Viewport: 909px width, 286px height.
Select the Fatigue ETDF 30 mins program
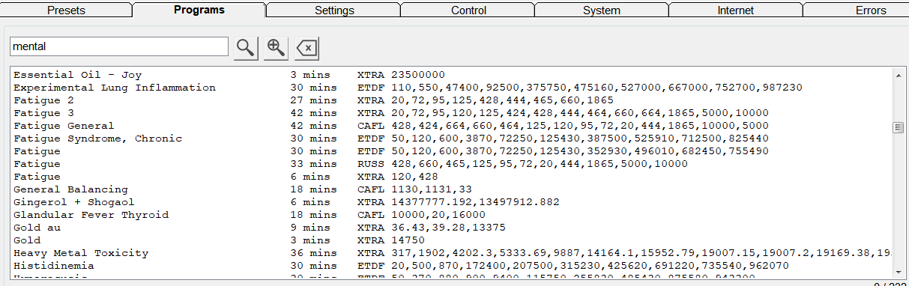point(452,151)
